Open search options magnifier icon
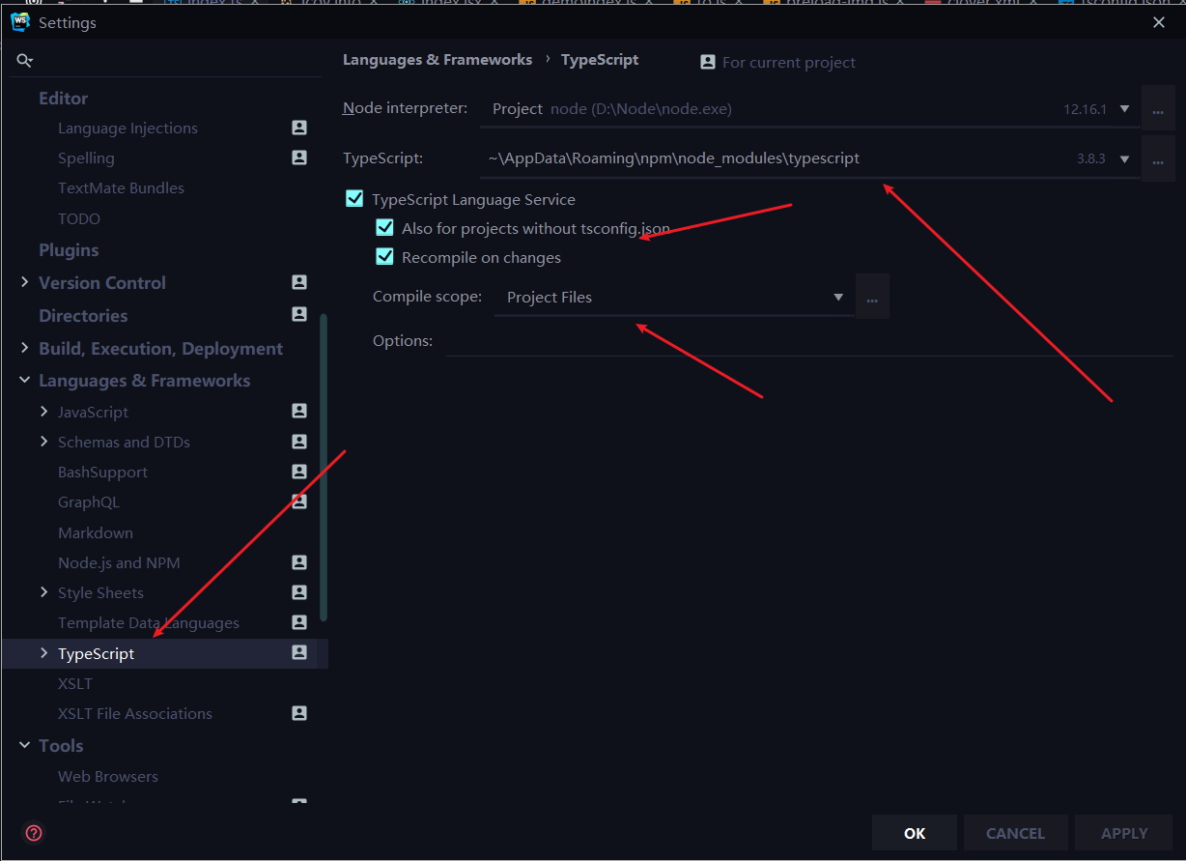1186x861 pixels. pos(24,60)
